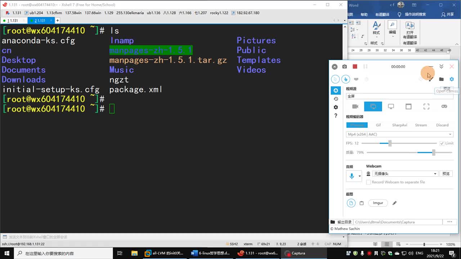Select single screen video source icon
461x259 pixels.
coord(391,106)
